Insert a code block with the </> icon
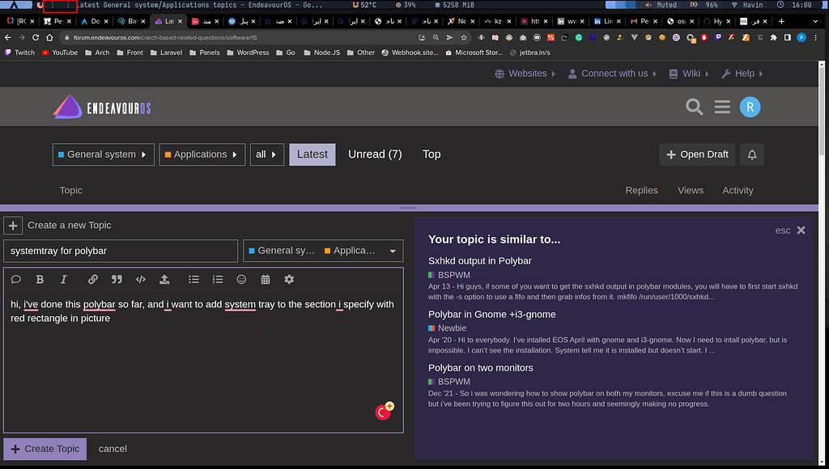Image resolution: width=829 pixels, height=469 pixels. pos(140,279)
